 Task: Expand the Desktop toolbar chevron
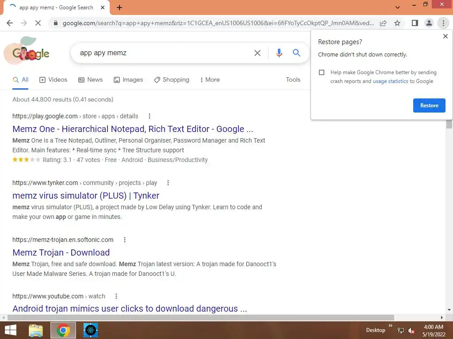(x=390, y=326)
